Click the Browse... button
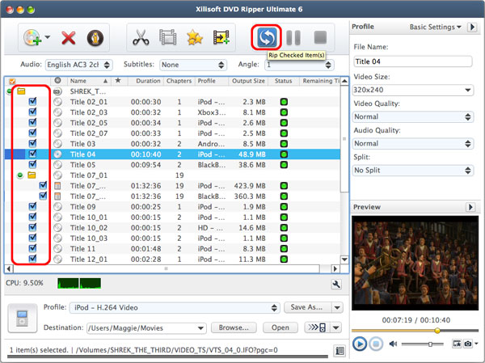This screenshot has width=485, height=363. [234, 327]
